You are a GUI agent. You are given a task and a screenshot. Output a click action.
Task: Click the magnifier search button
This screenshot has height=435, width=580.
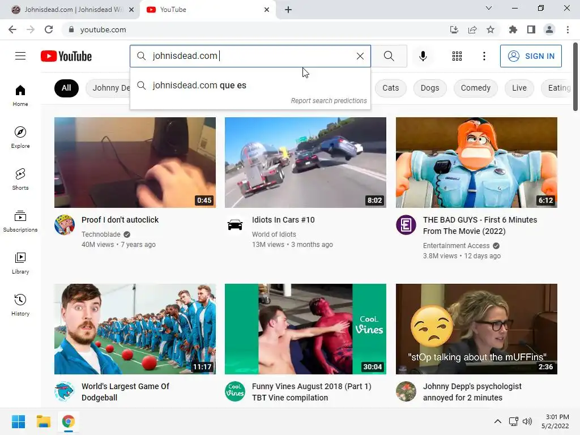pos(389,56)
